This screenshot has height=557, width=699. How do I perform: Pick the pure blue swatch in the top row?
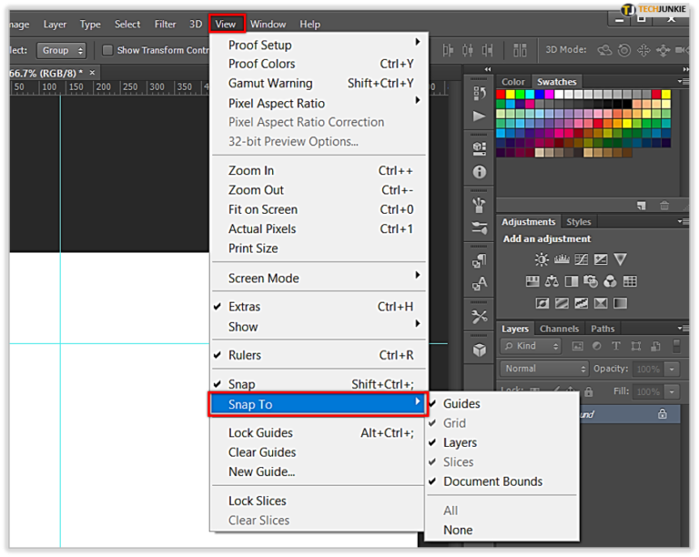pos(540,94)
